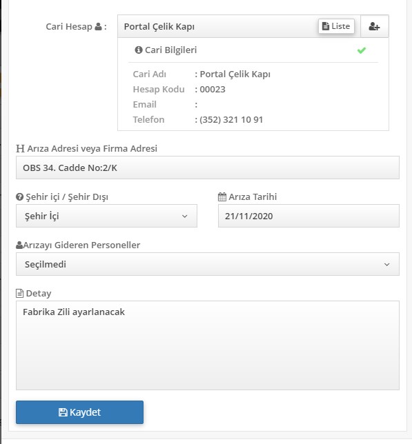
Task: Click the add new customer icon button
Action: (374, 26)
